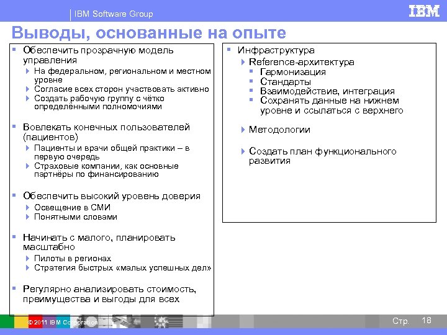Click 'Стандарты' item
Image resolution: width=447 pixels, height=335 pixels.
click(286, 81)
